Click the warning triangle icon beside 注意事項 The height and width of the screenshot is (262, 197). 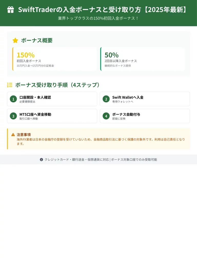[13, 135]
